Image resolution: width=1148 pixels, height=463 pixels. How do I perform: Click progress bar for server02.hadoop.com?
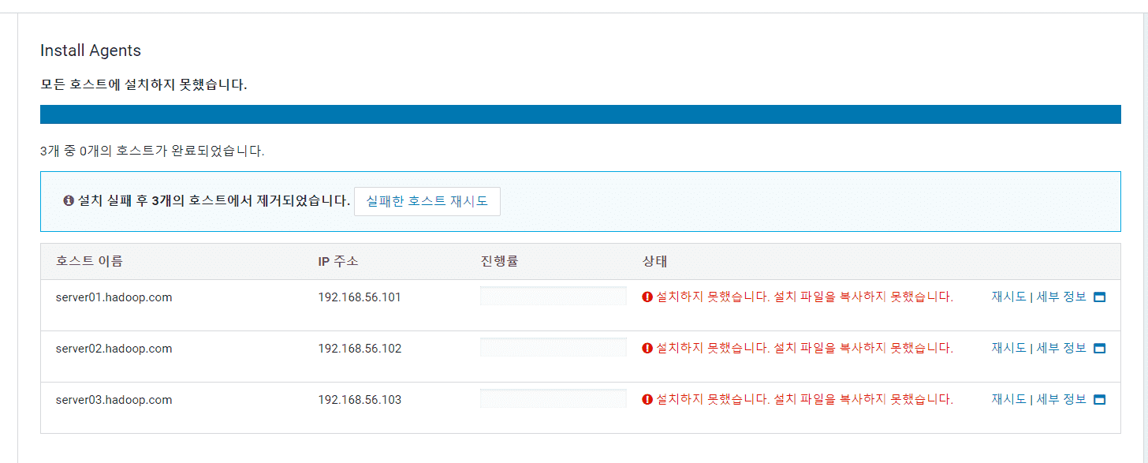(x=553, y=347)
